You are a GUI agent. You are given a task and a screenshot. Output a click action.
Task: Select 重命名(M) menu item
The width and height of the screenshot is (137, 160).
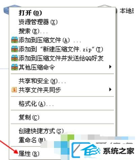click(32, 140)
